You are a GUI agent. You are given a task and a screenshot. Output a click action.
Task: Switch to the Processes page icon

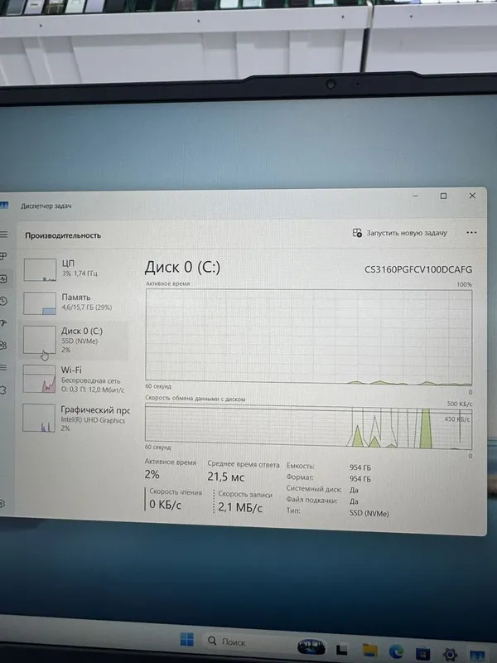3,256
